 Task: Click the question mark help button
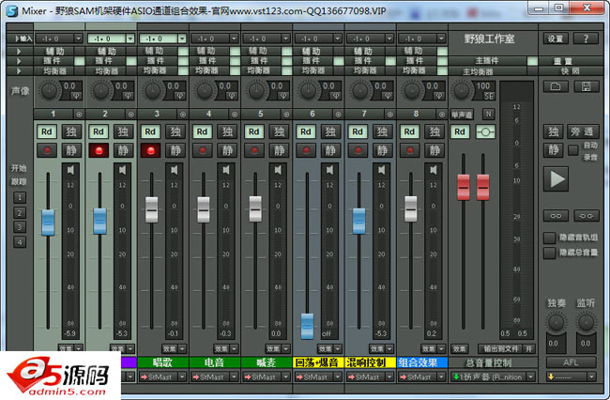tap(586, 38)
